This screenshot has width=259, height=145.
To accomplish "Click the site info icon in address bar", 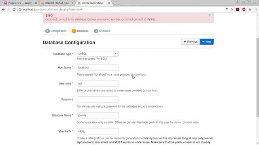I will click(20, 10).
